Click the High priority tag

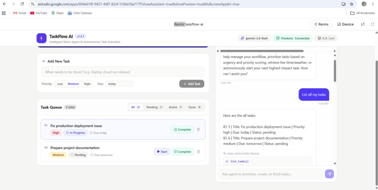[x=56, y=133]
